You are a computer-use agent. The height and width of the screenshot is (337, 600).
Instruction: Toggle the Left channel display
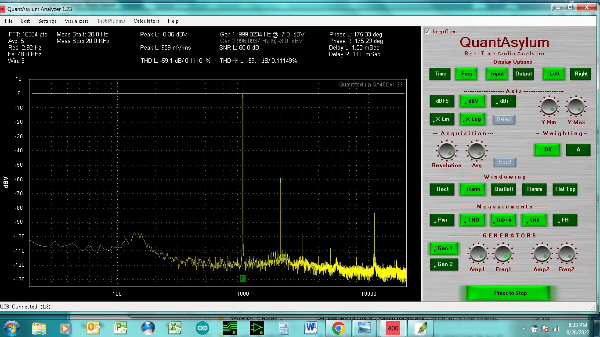point(555,74)
